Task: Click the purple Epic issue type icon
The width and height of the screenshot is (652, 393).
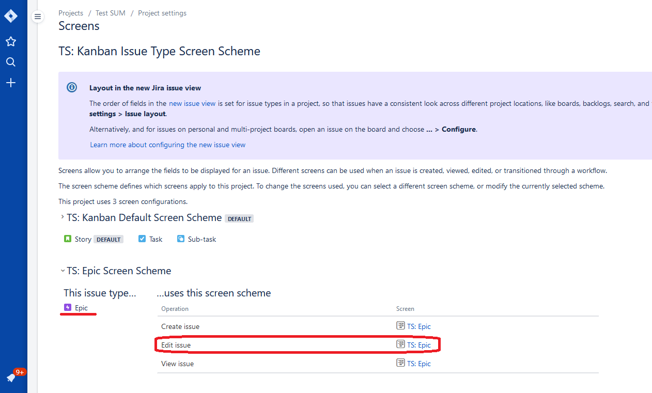Action: coord(68,307)
